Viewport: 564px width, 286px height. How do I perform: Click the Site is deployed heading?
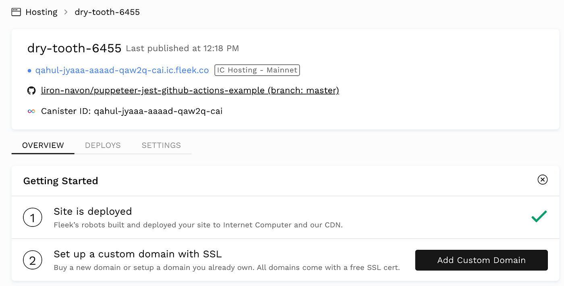coord(93,212)
